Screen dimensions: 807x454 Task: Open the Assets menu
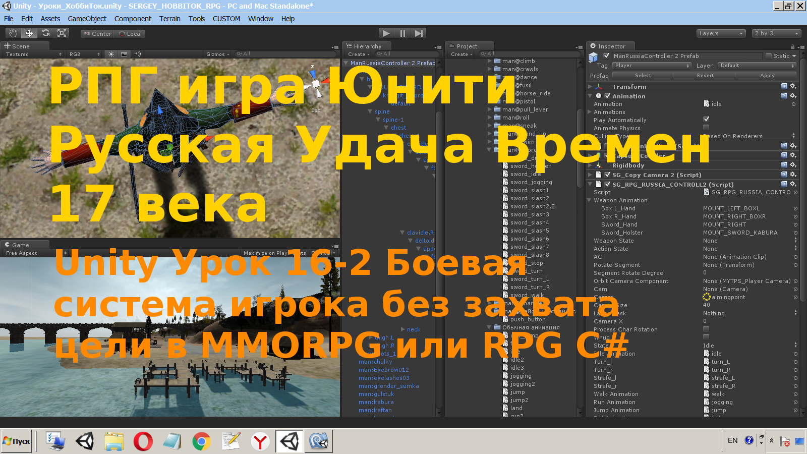point(50,19)
